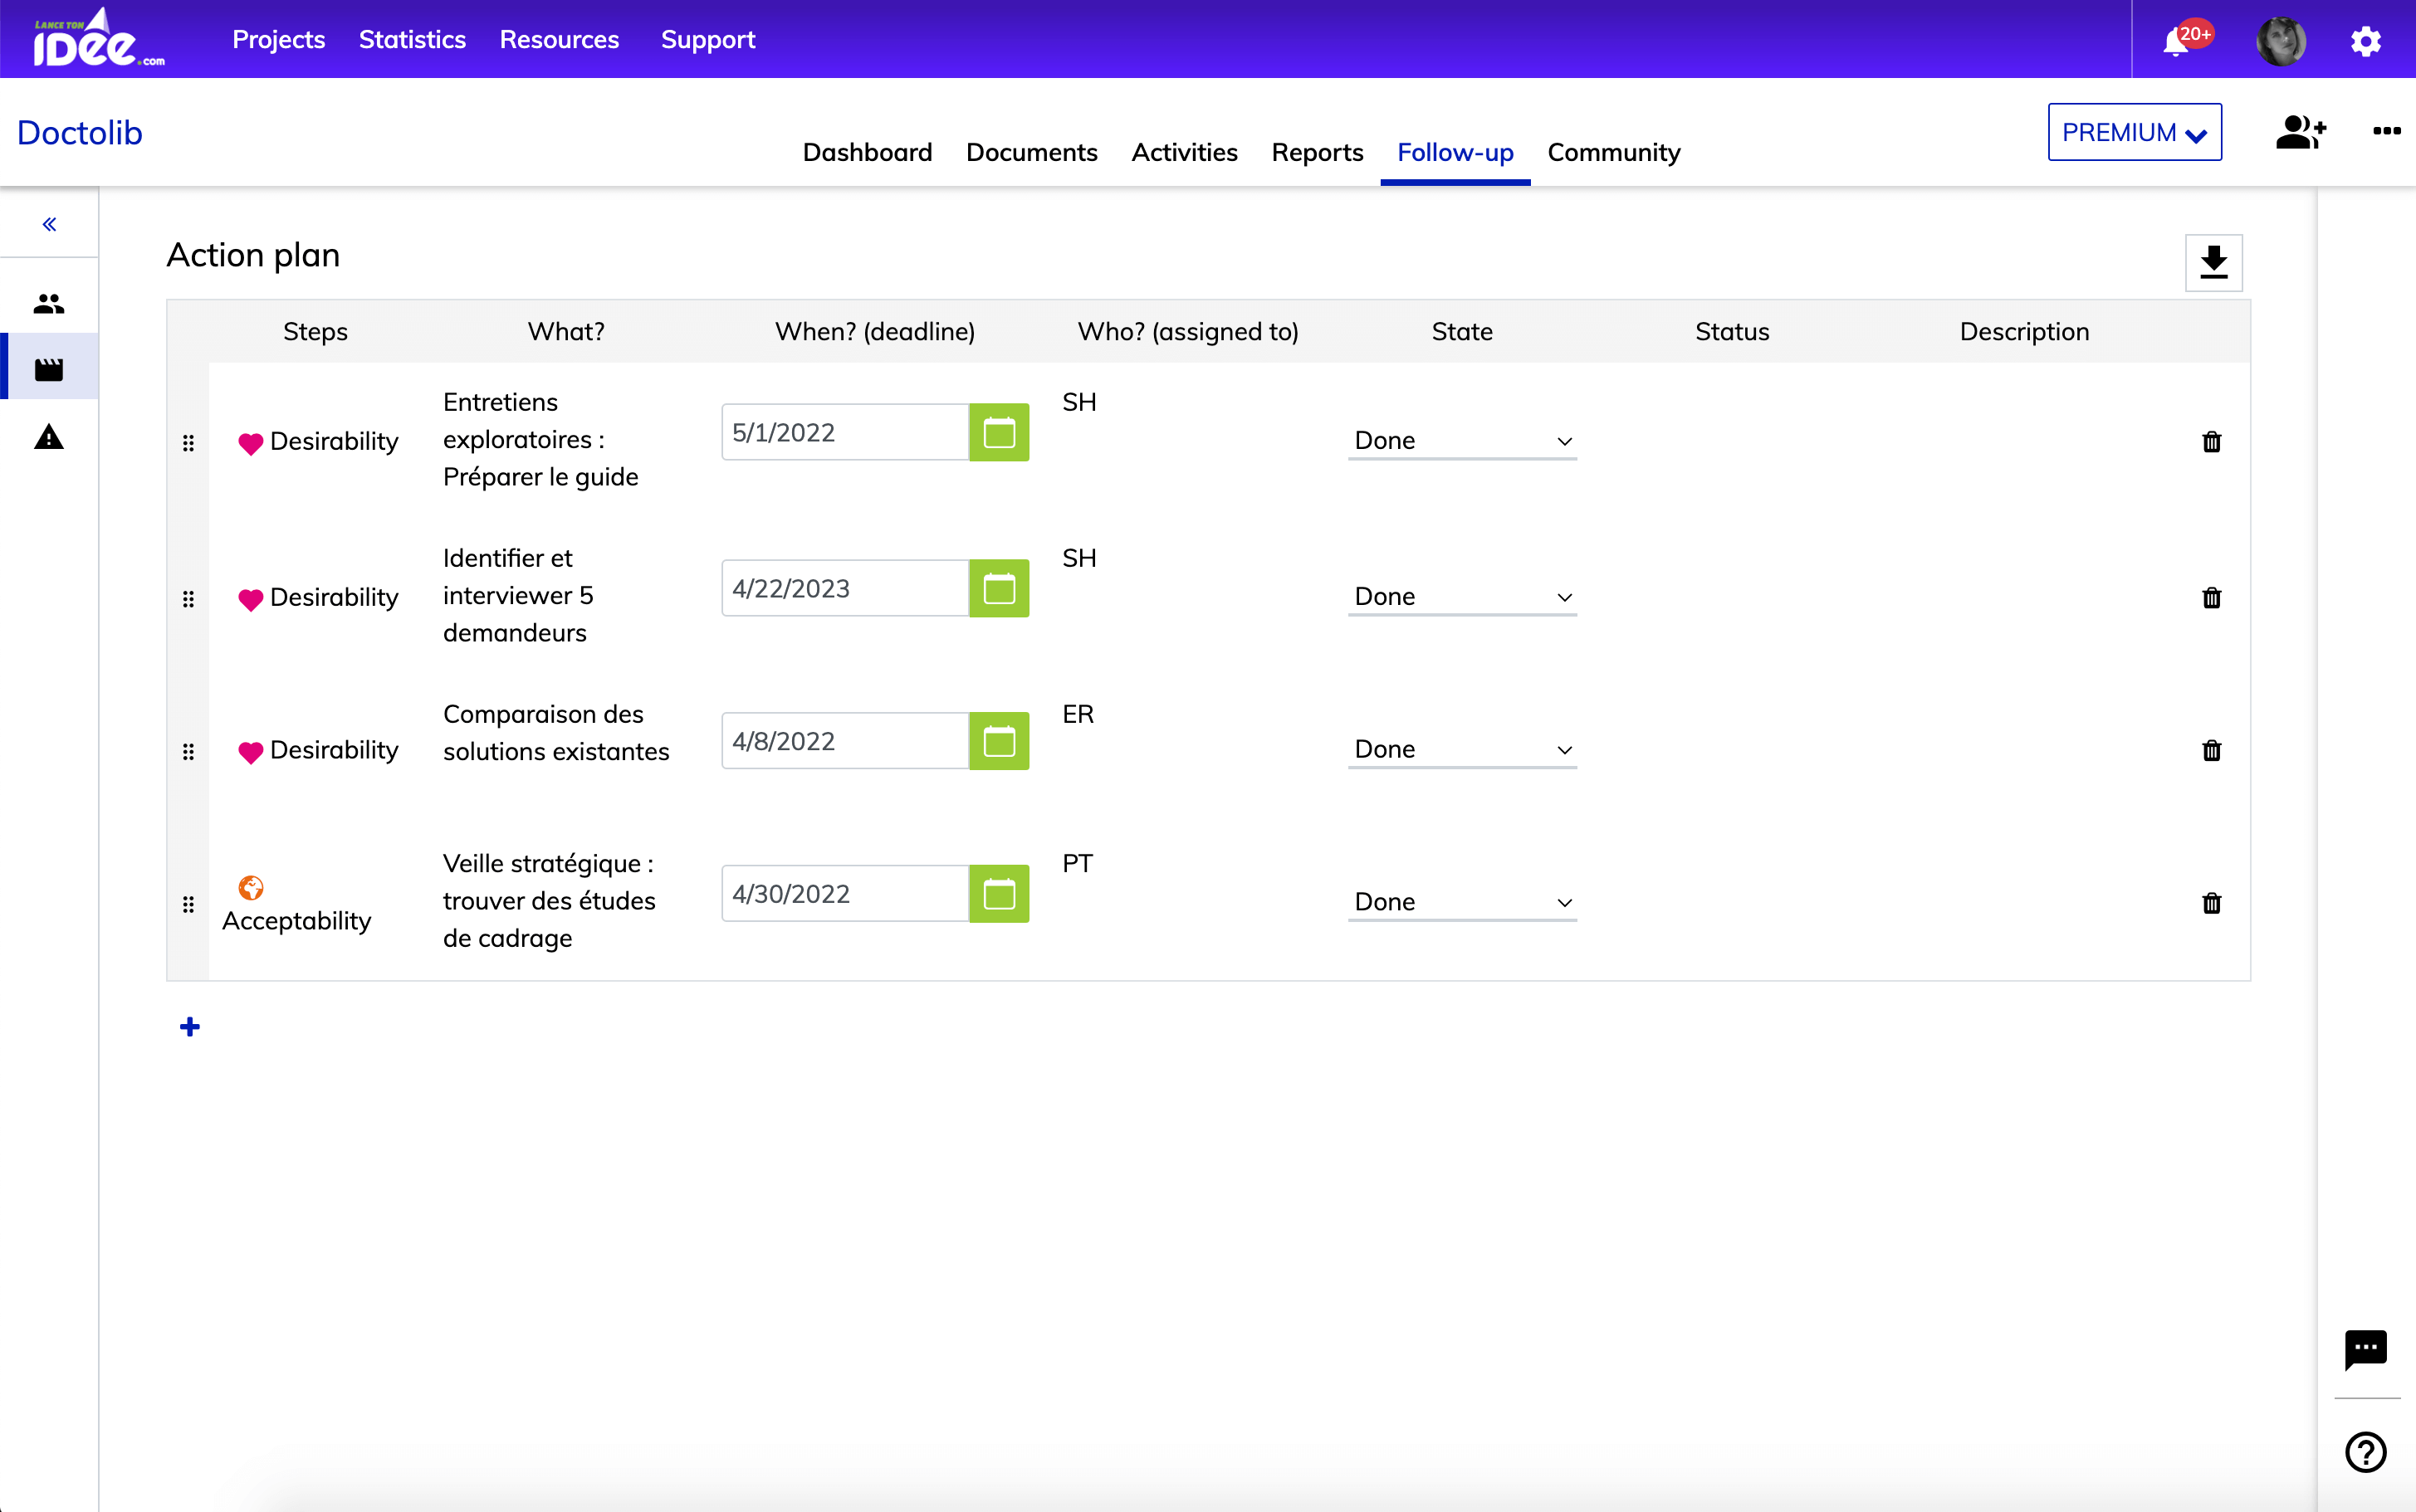Open the Resources menu
The image size is (2416, 1512).
pyautogui.click(x=560, y=40)
